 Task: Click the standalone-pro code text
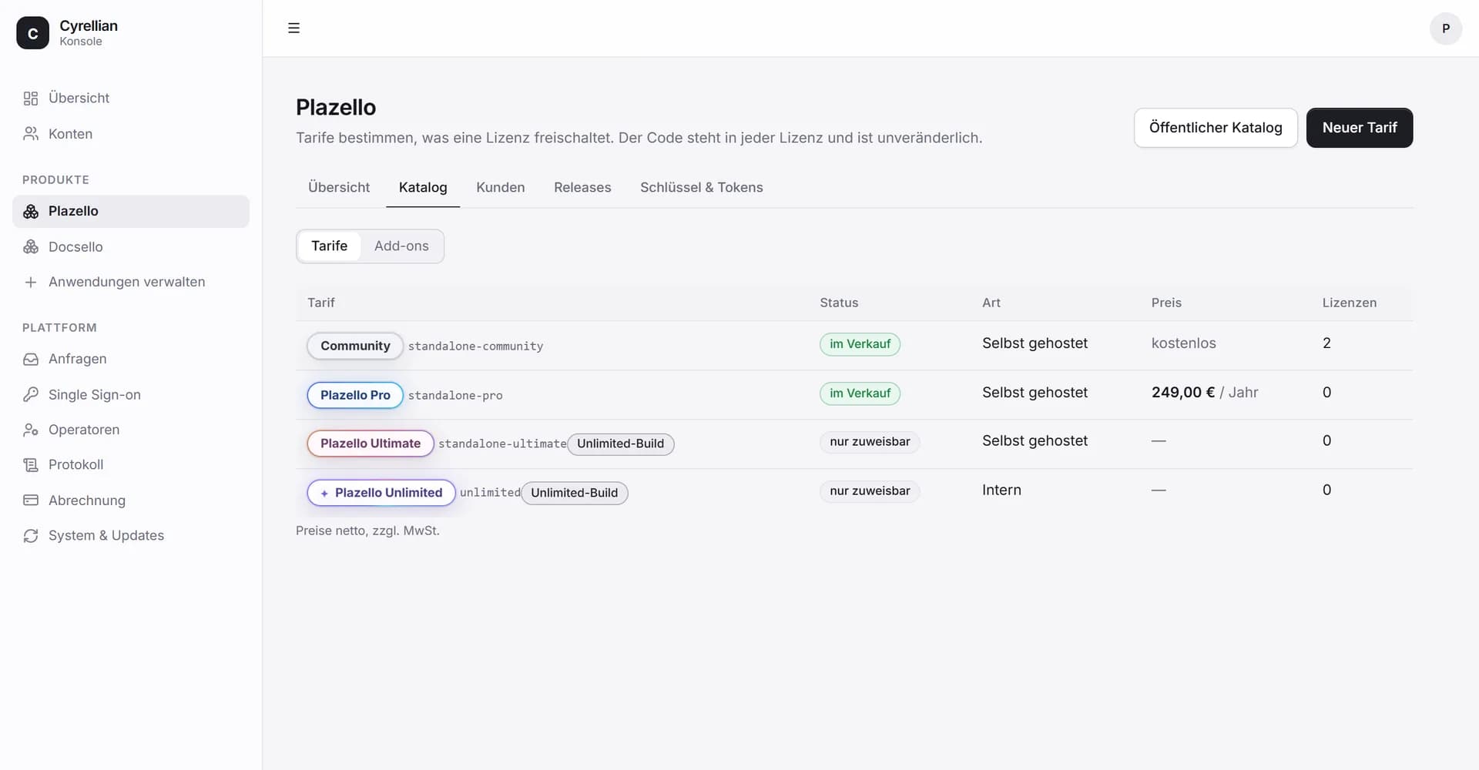[455, 396]
